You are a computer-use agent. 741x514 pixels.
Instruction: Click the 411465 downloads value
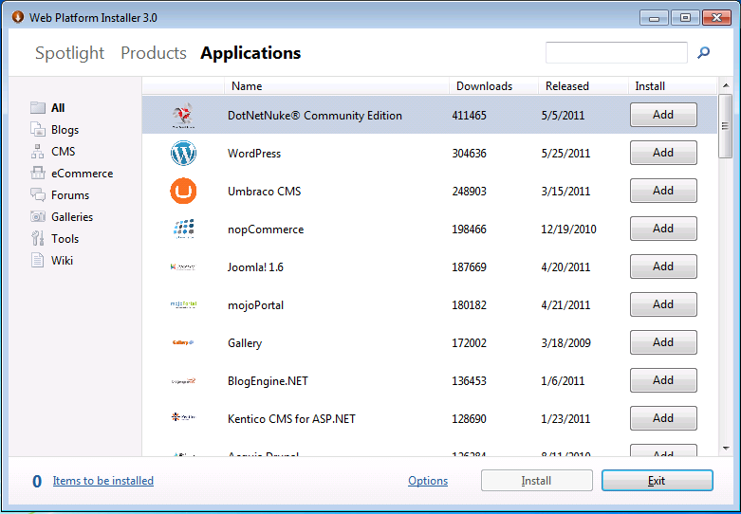tap(469, 116)
